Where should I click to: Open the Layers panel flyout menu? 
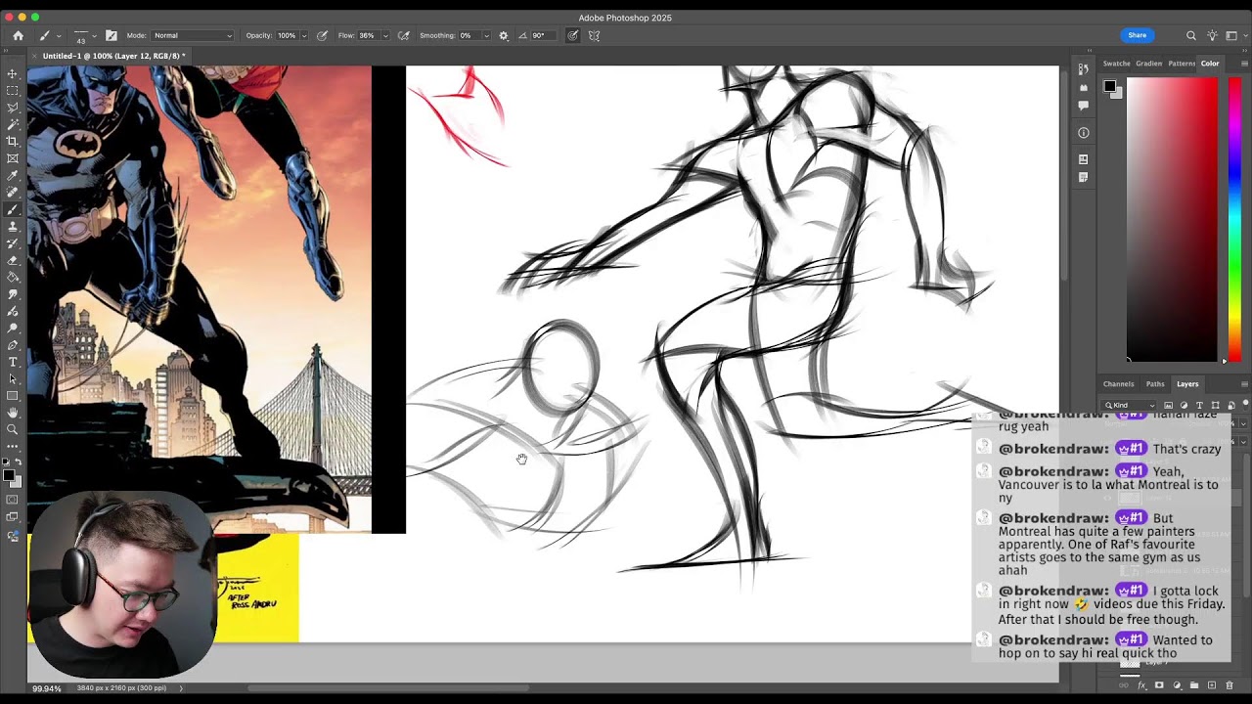1244,384
